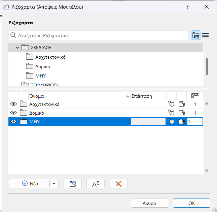Toggle visibility of the Δομικό row

tap(13, 113)
